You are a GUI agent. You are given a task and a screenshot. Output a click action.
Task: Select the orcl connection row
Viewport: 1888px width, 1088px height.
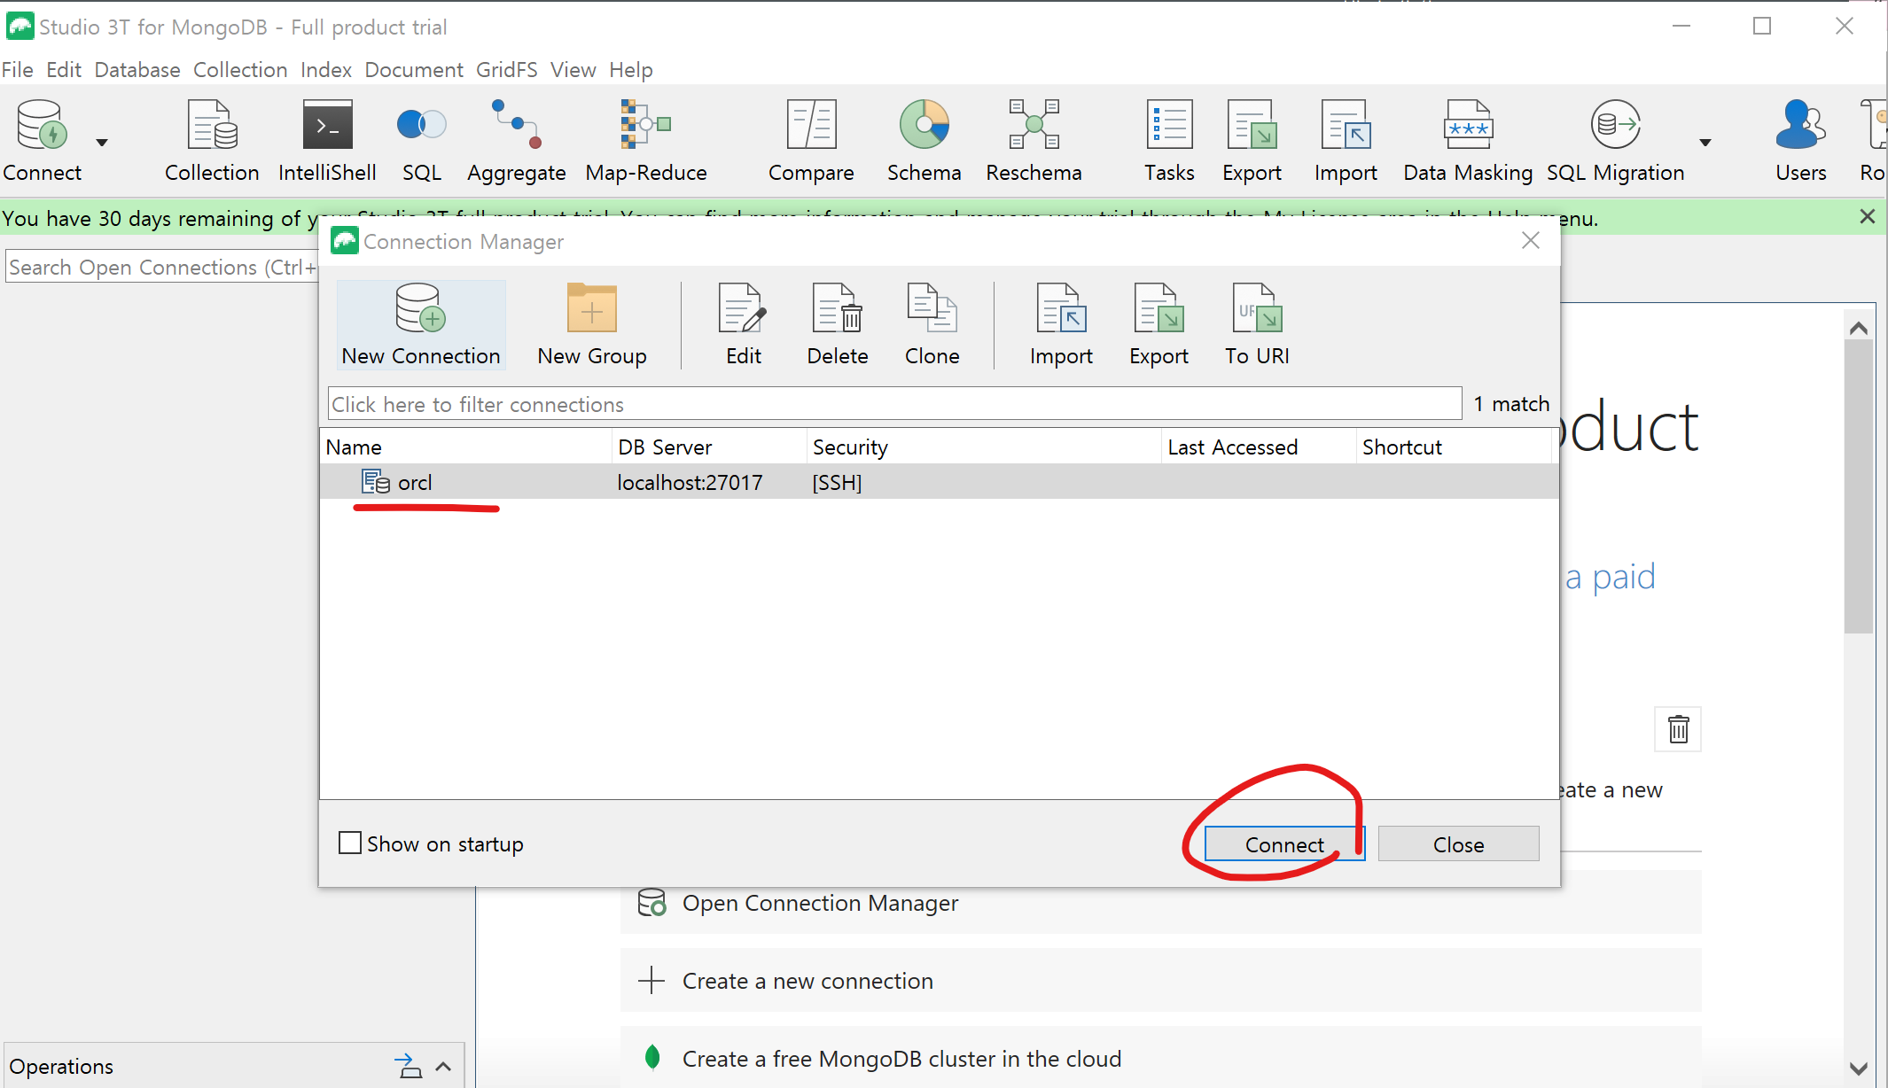(x=415, y=483)
